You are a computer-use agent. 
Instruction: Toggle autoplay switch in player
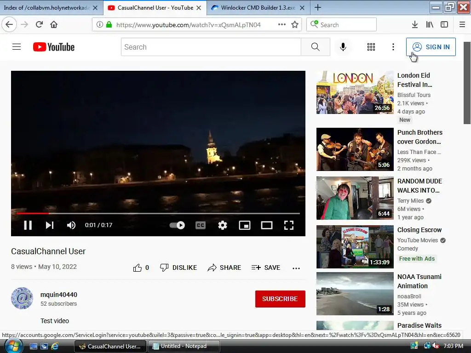tap(177, 225)
